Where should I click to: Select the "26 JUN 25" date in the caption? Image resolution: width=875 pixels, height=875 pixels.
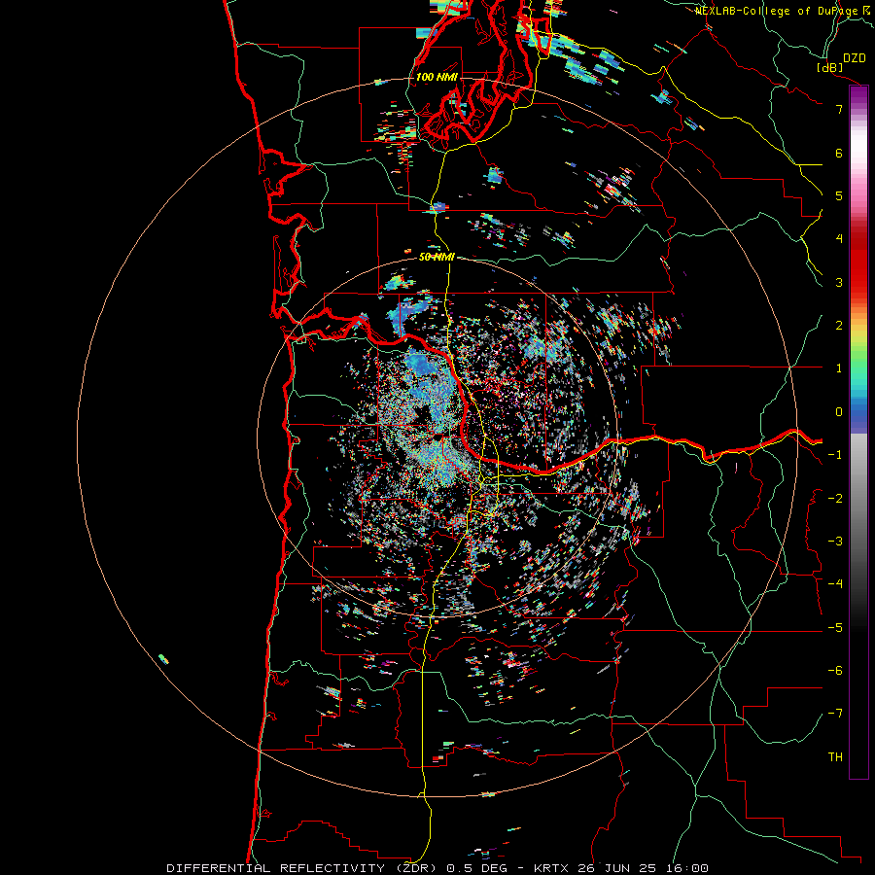616,868
